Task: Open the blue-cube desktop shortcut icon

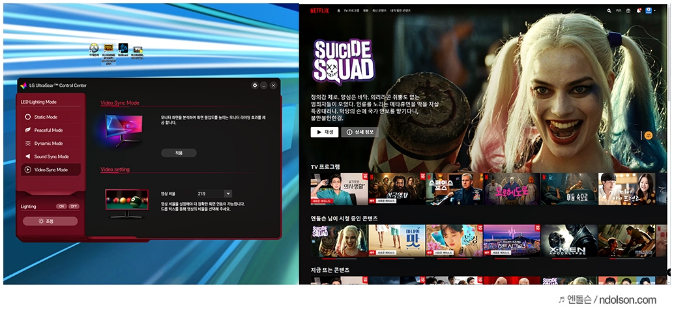Action: pos(123,50)
